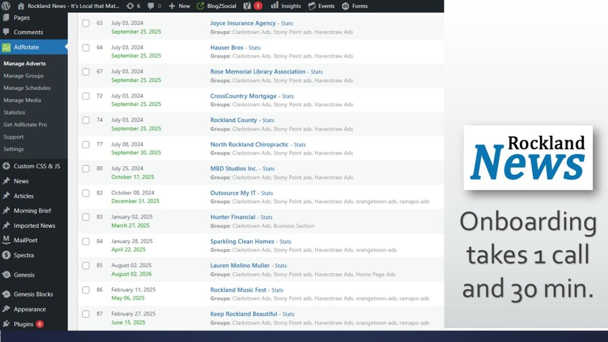Click the Pages icon in sidebar

[6, 17]
